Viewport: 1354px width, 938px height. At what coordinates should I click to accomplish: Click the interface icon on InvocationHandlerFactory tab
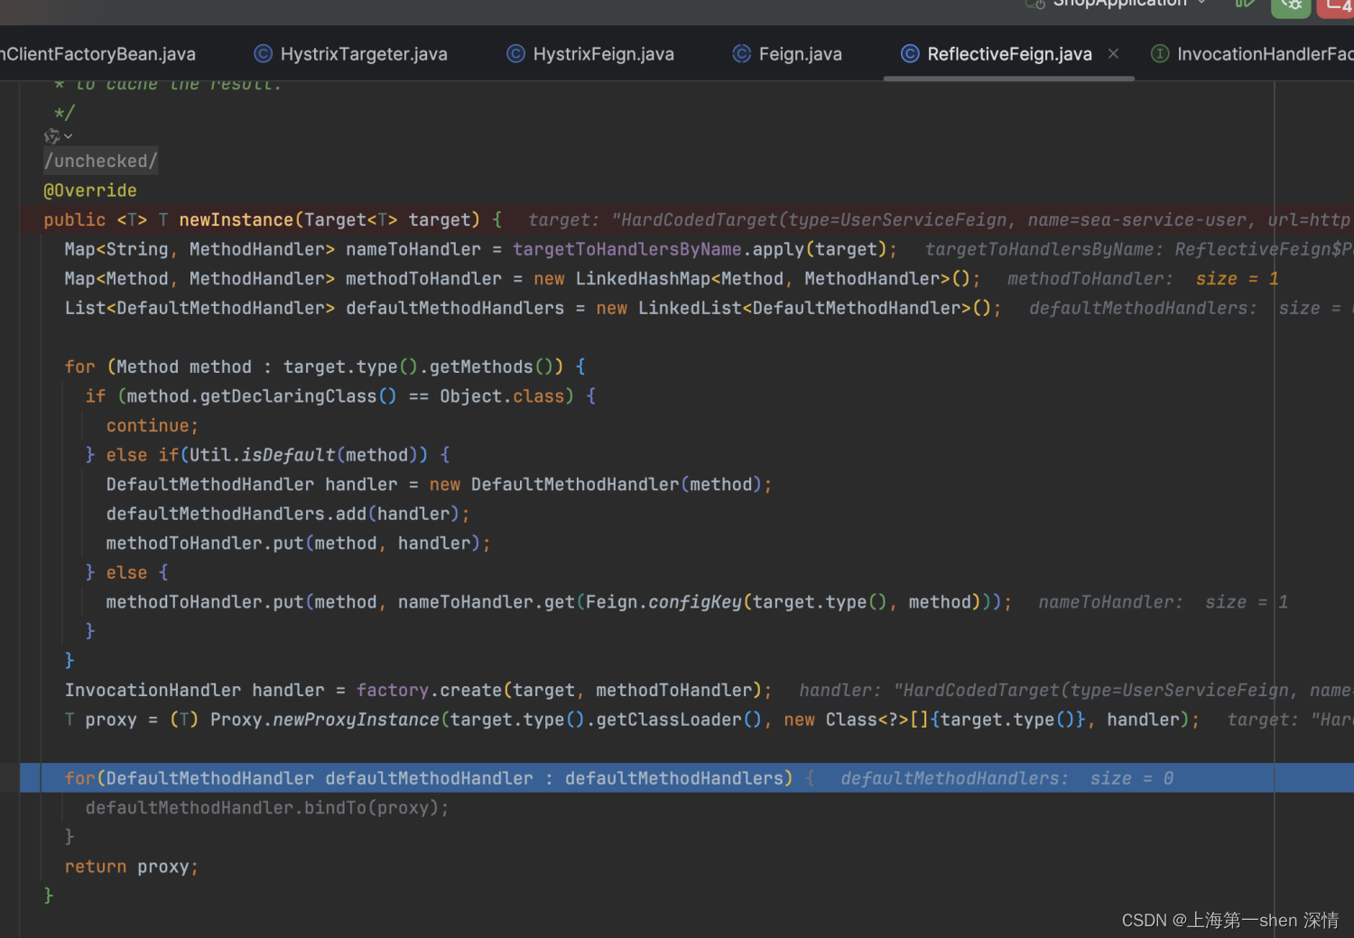tap(1160, 54)
